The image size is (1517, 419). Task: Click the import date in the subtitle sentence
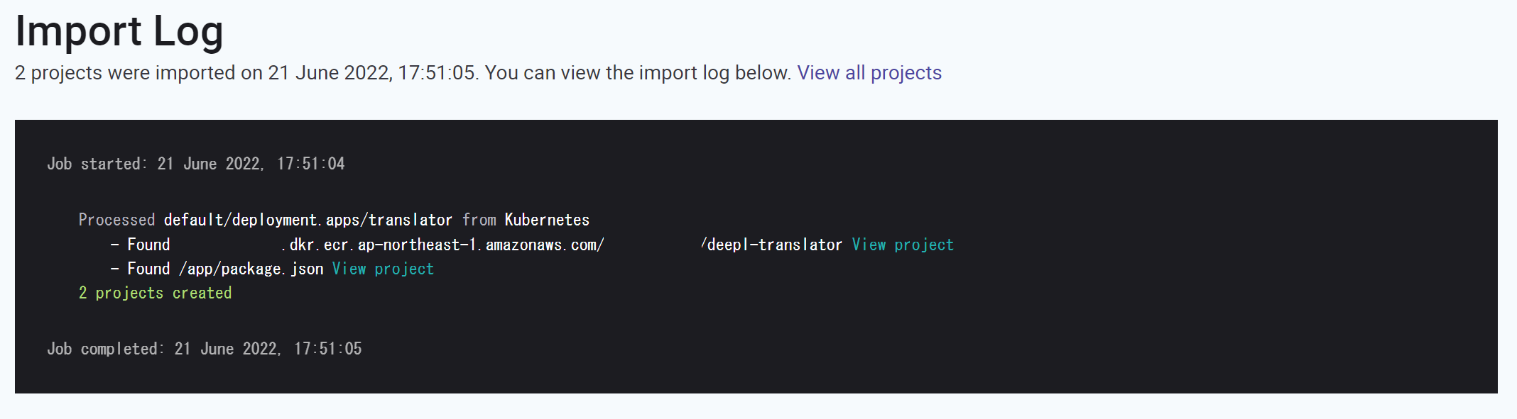coord(330,73)
